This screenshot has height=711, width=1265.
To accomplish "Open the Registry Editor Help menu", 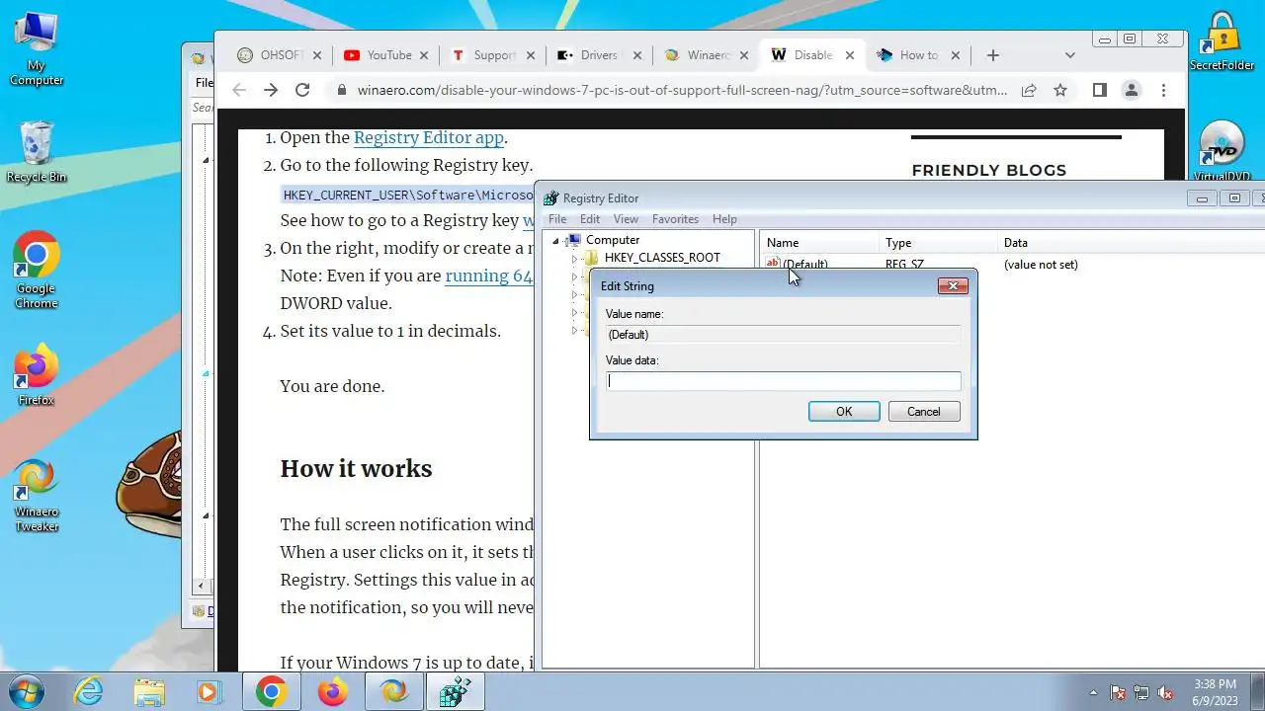I will pyautogui.click(x=724, y=219).
